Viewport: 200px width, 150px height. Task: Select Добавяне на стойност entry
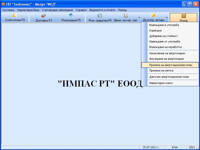coord(170,36)
